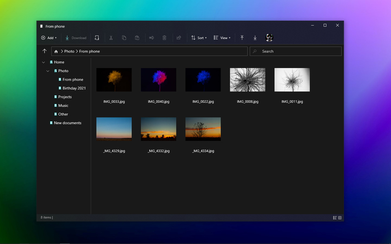Open the Sort dropdown menu
This screenshot has width=391, height=244.
click(199, 38)
